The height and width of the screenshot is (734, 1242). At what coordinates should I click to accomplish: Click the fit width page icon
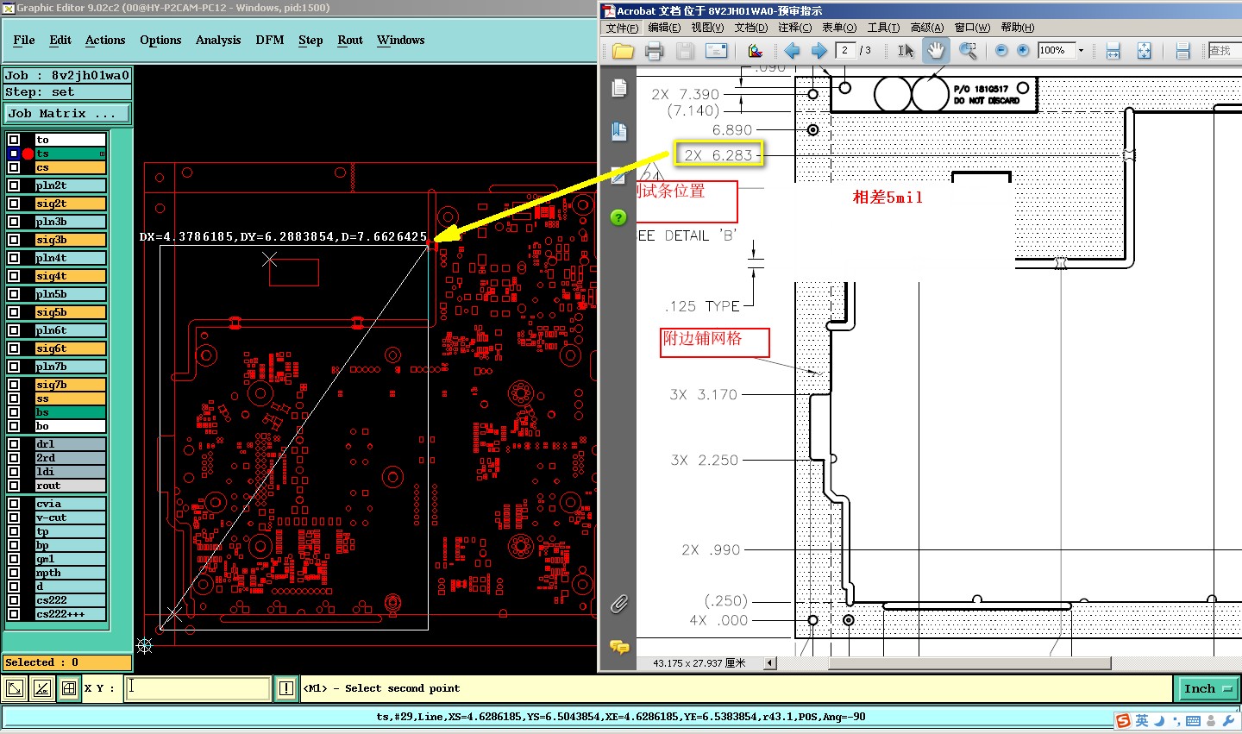click(1113, 51)
